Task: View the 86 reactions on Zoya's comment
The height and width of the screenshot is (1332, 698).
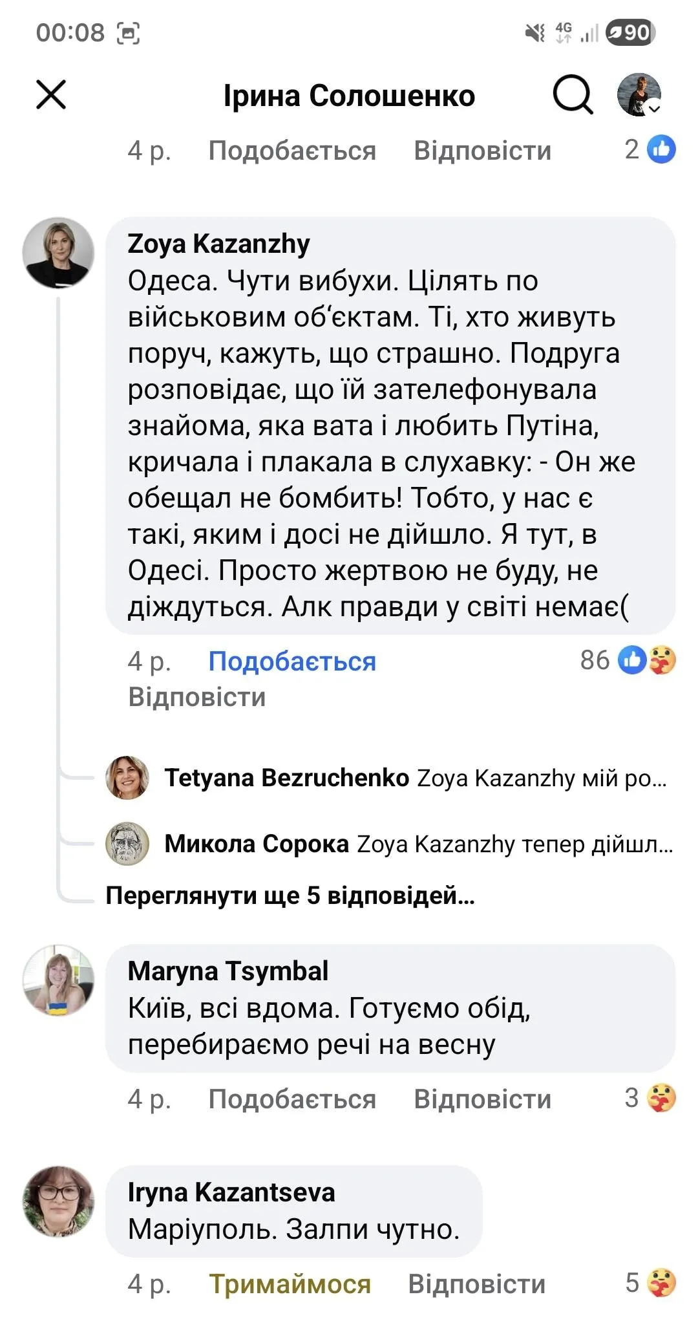Action: 628,660
